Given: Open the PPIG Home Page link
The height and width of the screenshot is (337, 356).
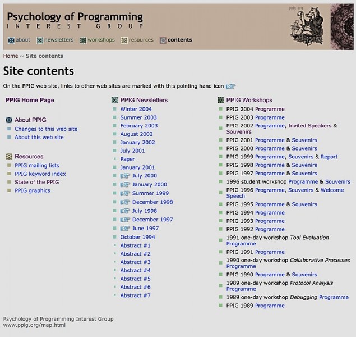Looking at the screenshot, I should click(x=30, y=101).
